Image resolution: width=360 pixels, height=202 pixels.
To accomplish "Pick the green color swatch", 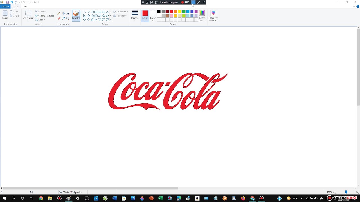I will (184, 12).
